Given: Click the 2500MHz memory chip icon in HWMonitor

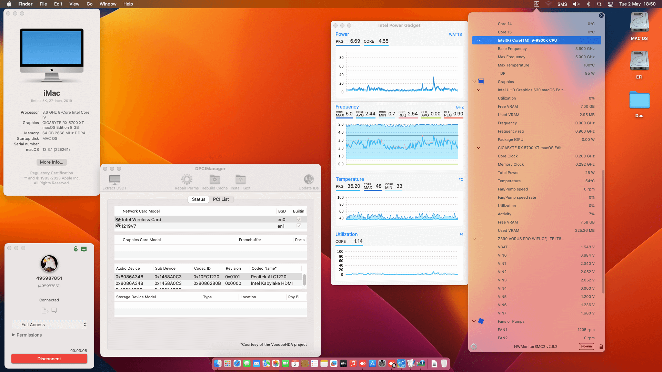Looking at the screenshot, I should coord(586,347).
